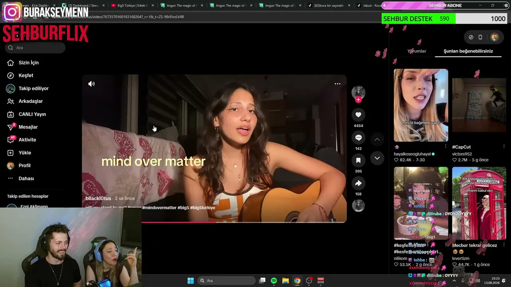Switch to Big5 Türkiye YouTube browser tab
Viewport: 511px width, 287px height.
(x=130, y=6)
